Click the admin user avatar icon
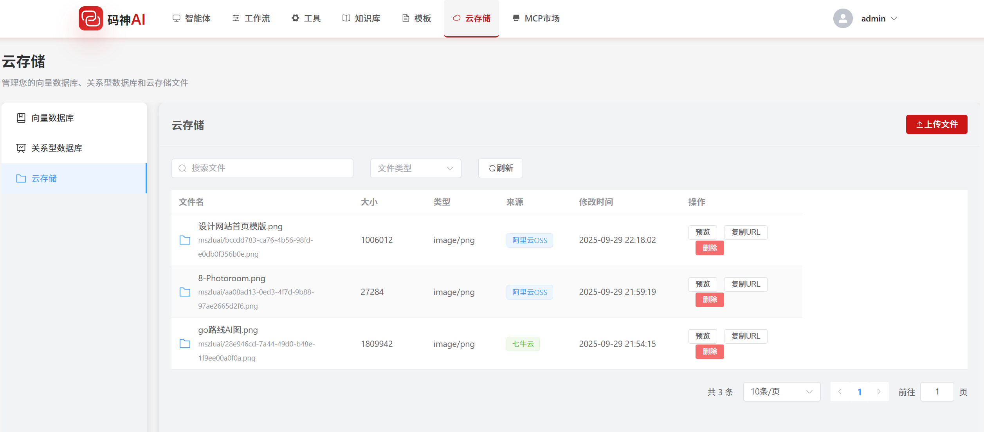Screen dimensions: 984x432 tap(843, 18)
